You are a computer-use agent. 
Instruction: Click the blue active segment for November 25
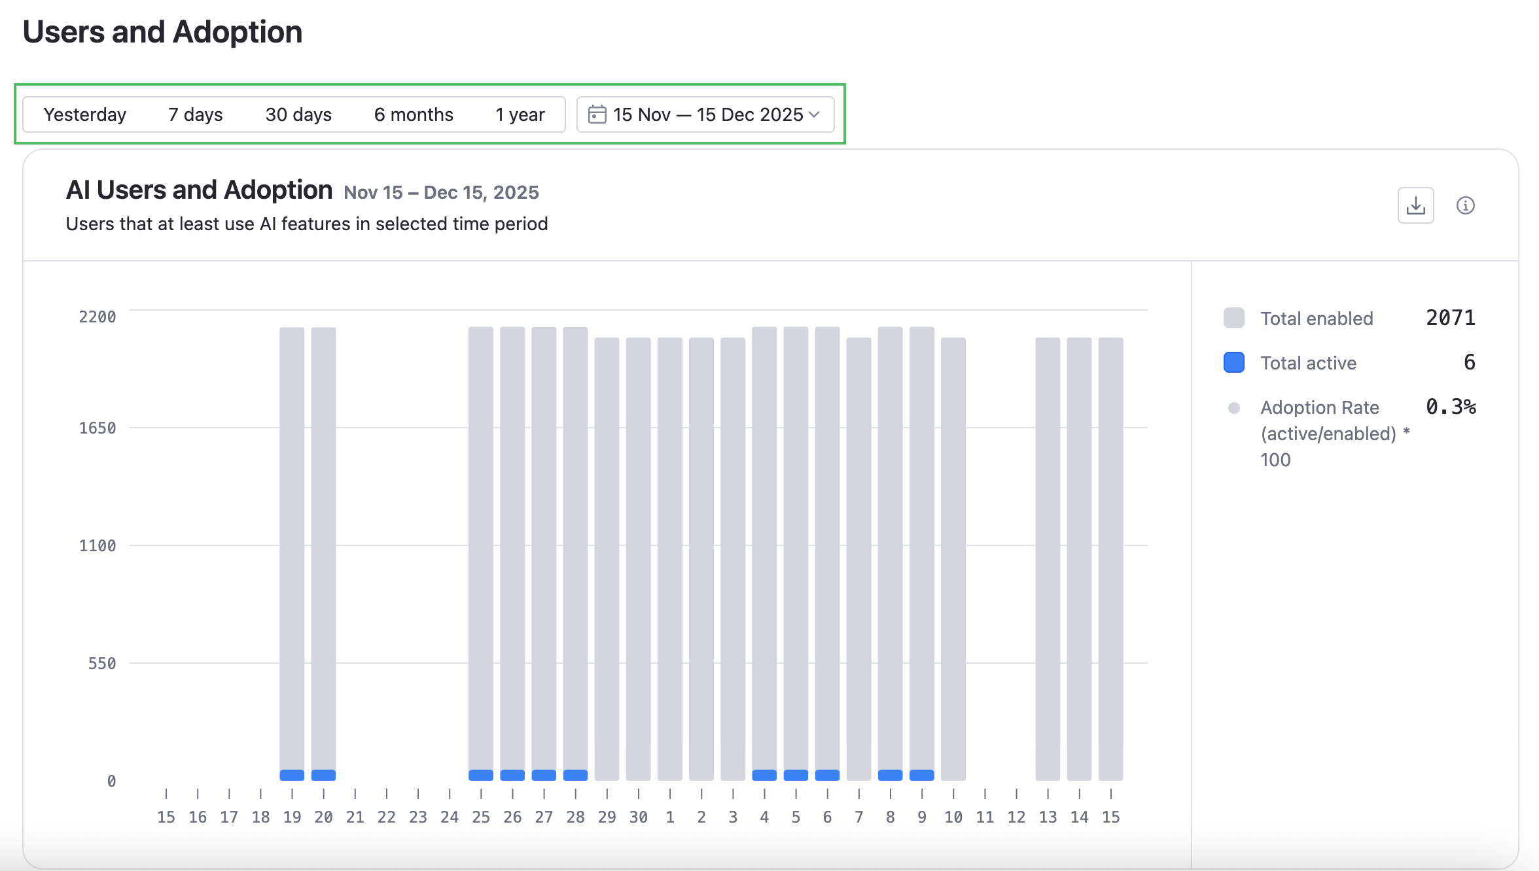481,775
